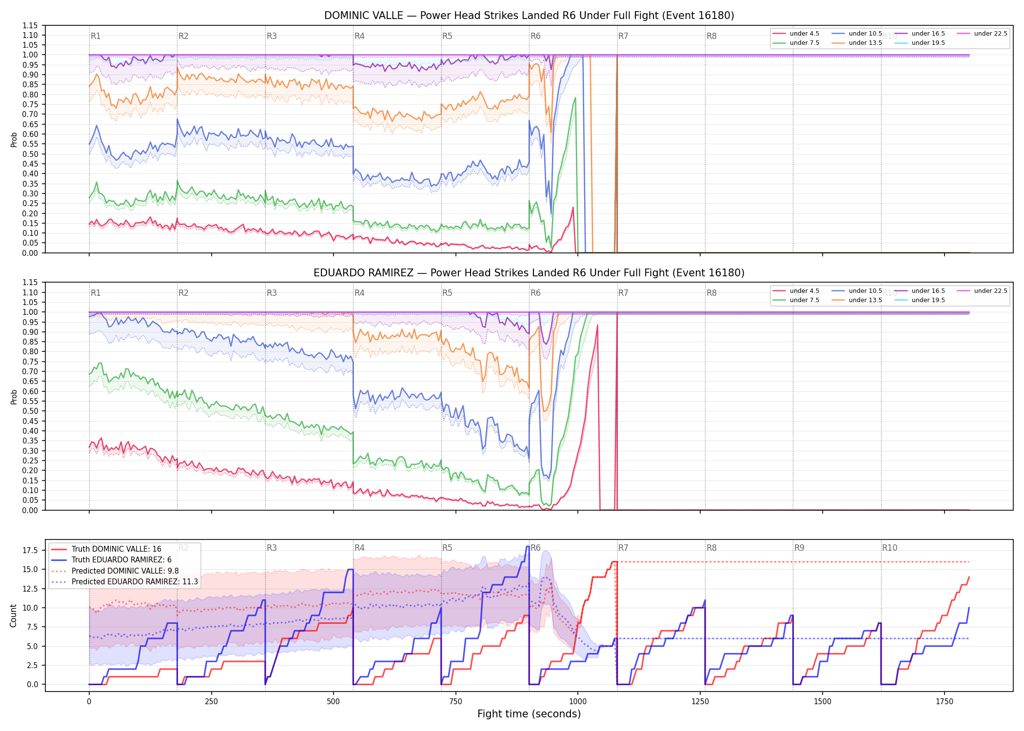Click the R10 round label in the Count chart
Image resolution: width=1024 pixels, height=731 pixels.
(889, 548)
